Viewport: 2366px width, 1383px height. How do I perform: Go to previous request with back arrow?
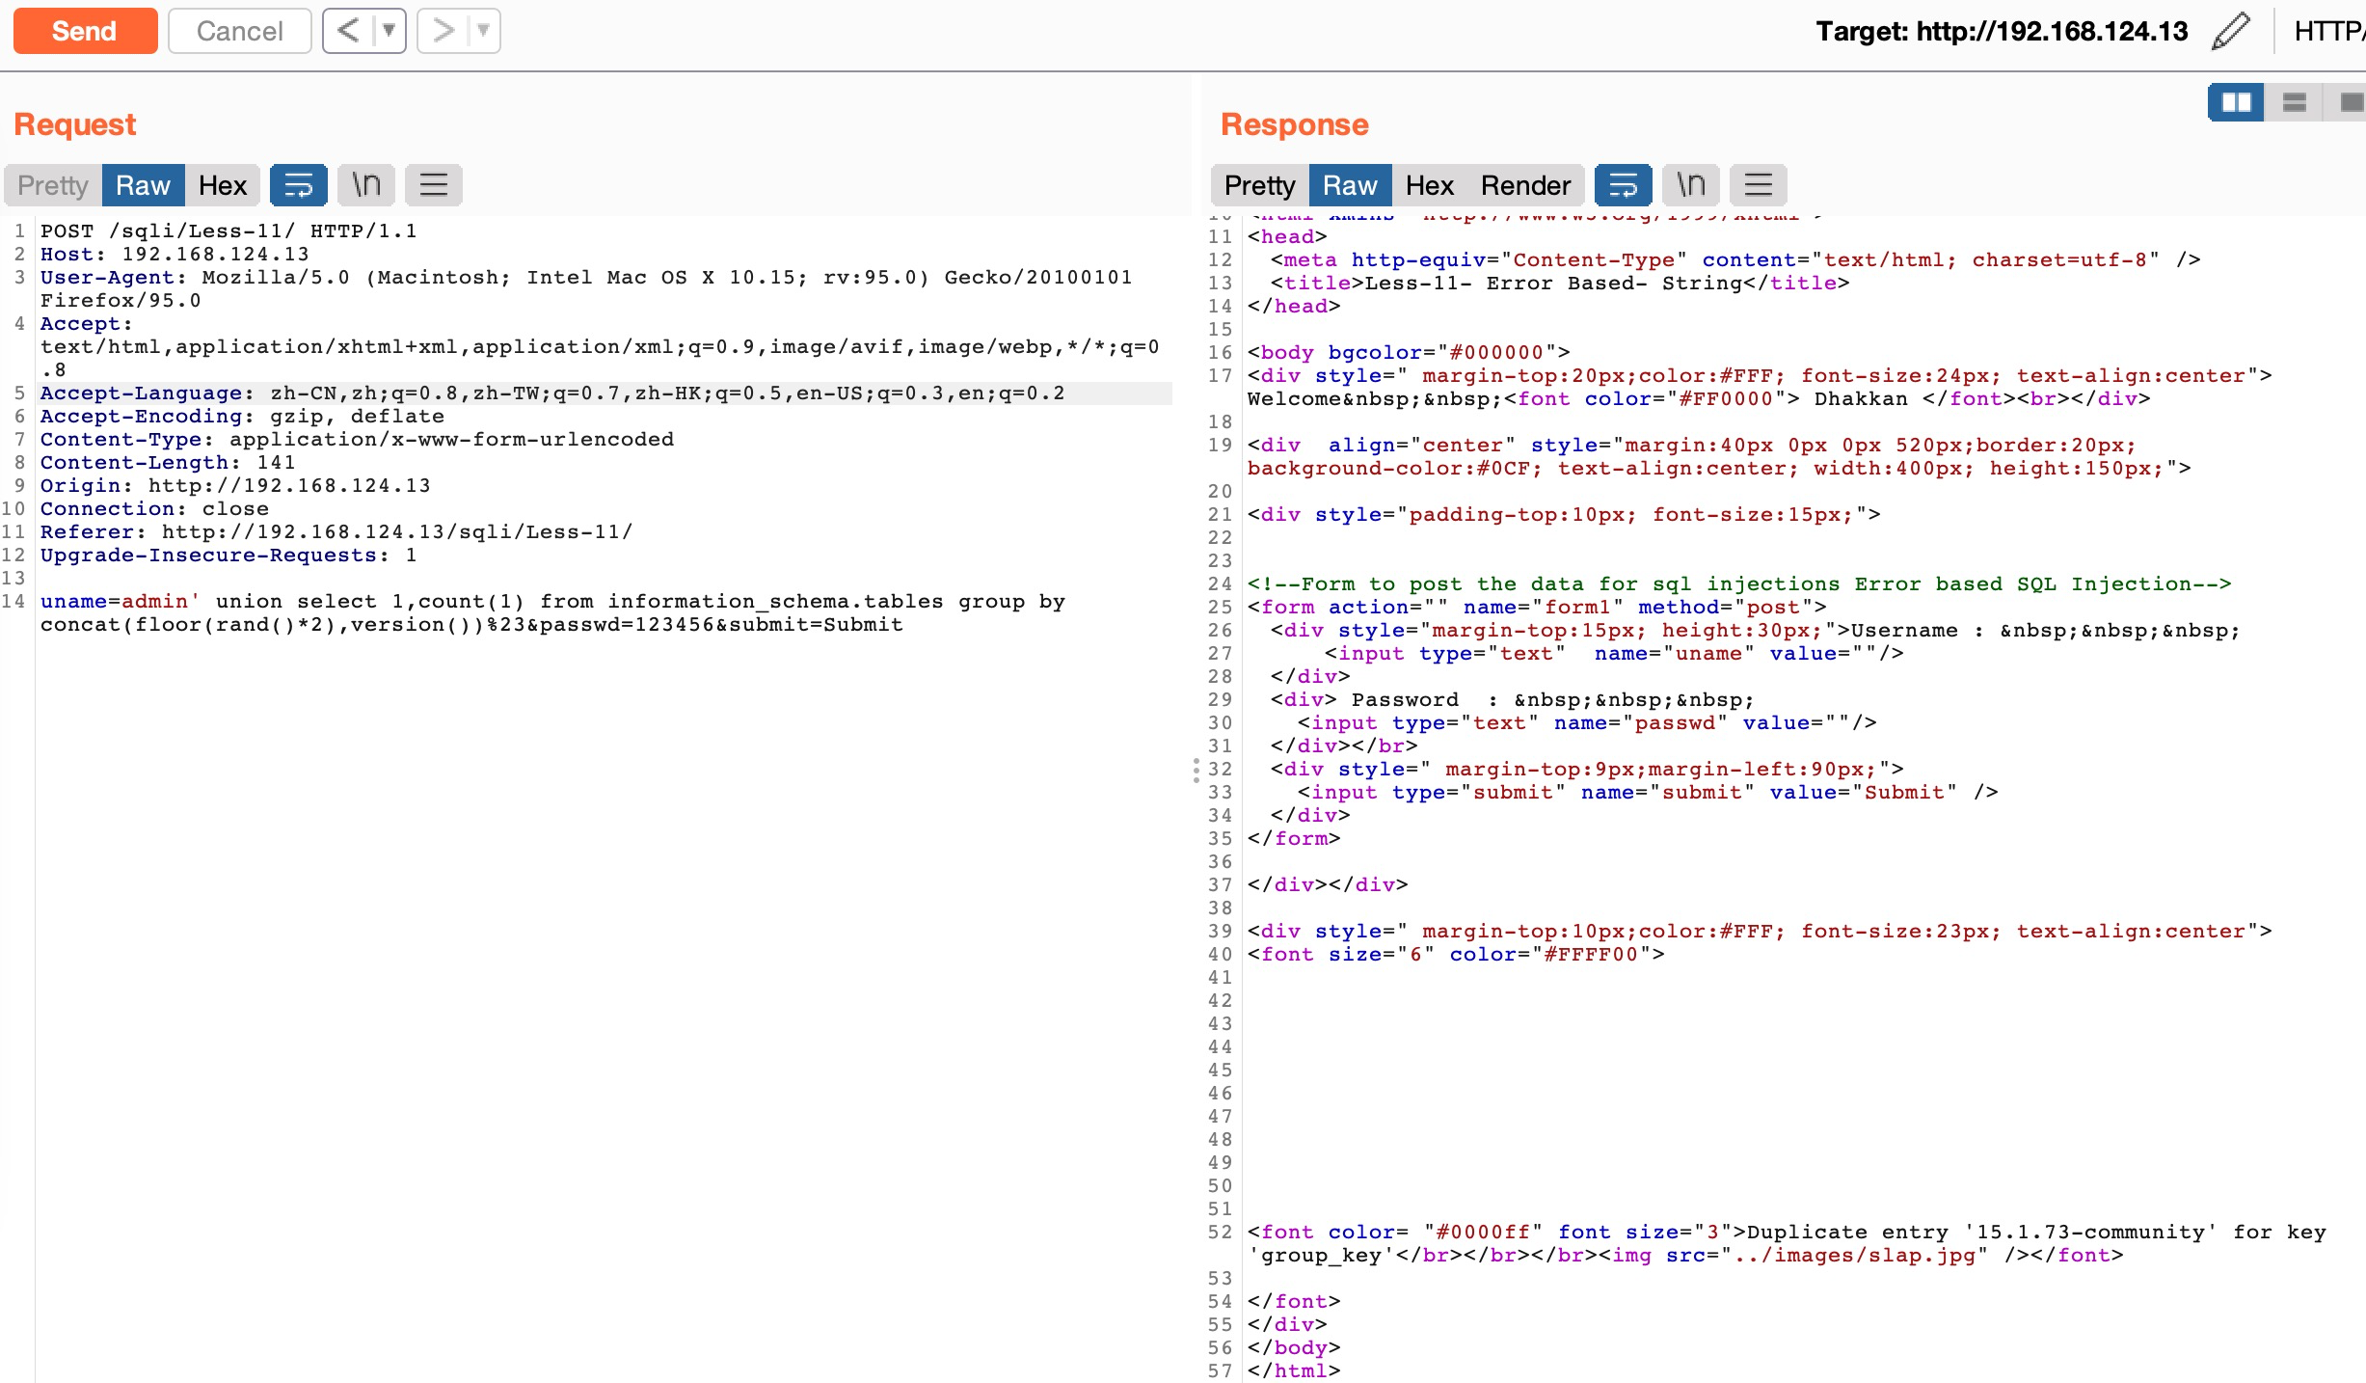coord(348,31)
